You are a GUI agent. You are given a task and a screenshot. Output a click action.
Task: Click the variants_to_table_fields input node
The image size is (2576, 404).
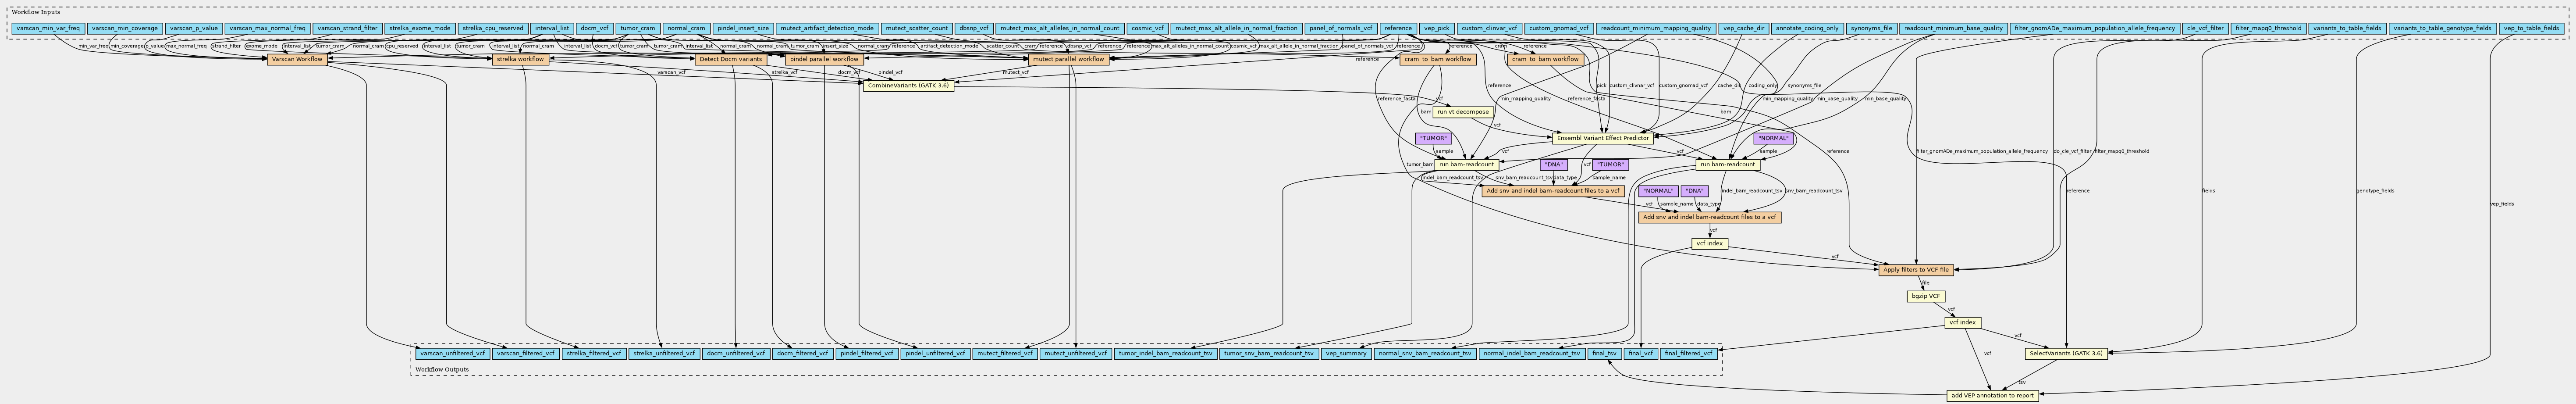click(2347, 29)
